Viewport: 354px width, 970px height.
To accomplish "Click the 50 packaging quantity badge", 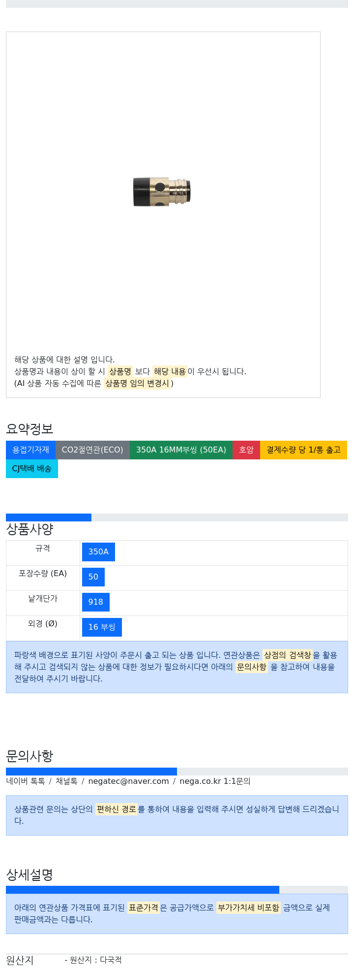I will (93, 577).
